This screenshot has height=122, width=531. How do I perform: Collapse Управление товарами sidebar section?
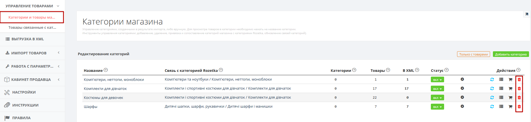coord(32,6)
